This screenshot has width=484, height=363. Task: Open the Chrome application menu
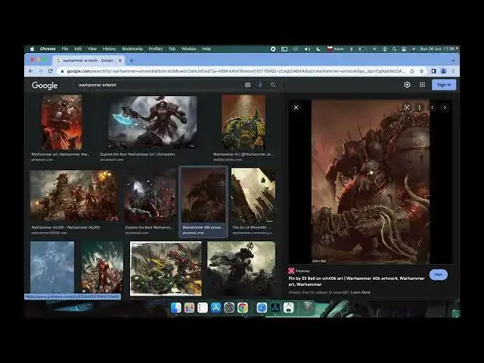[x=48, y=48]
